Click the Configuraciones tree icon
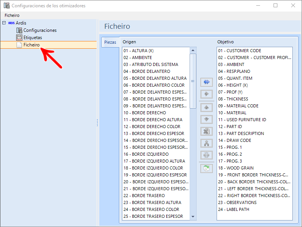Viewport: 302px width, 227px height. tap(19, 30)
